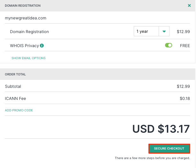Add a promo code
Image resolution: width=196 pixels, height=168 pixels.
click(x=19, y=110)
